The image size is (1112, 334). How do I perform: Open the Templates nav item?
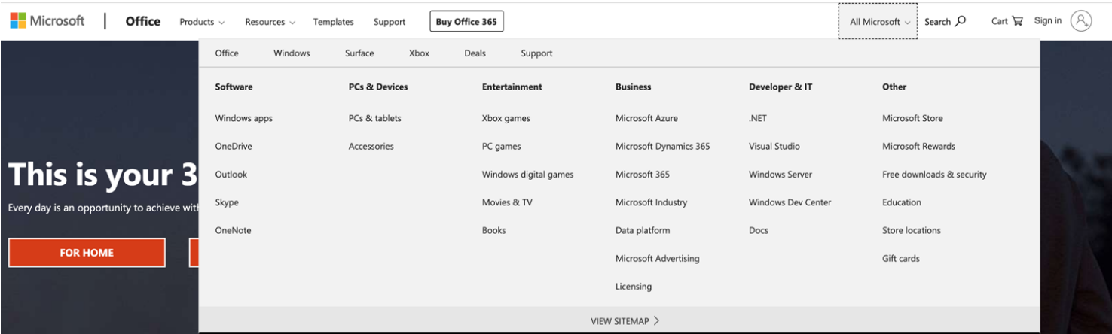coord(334,22)
